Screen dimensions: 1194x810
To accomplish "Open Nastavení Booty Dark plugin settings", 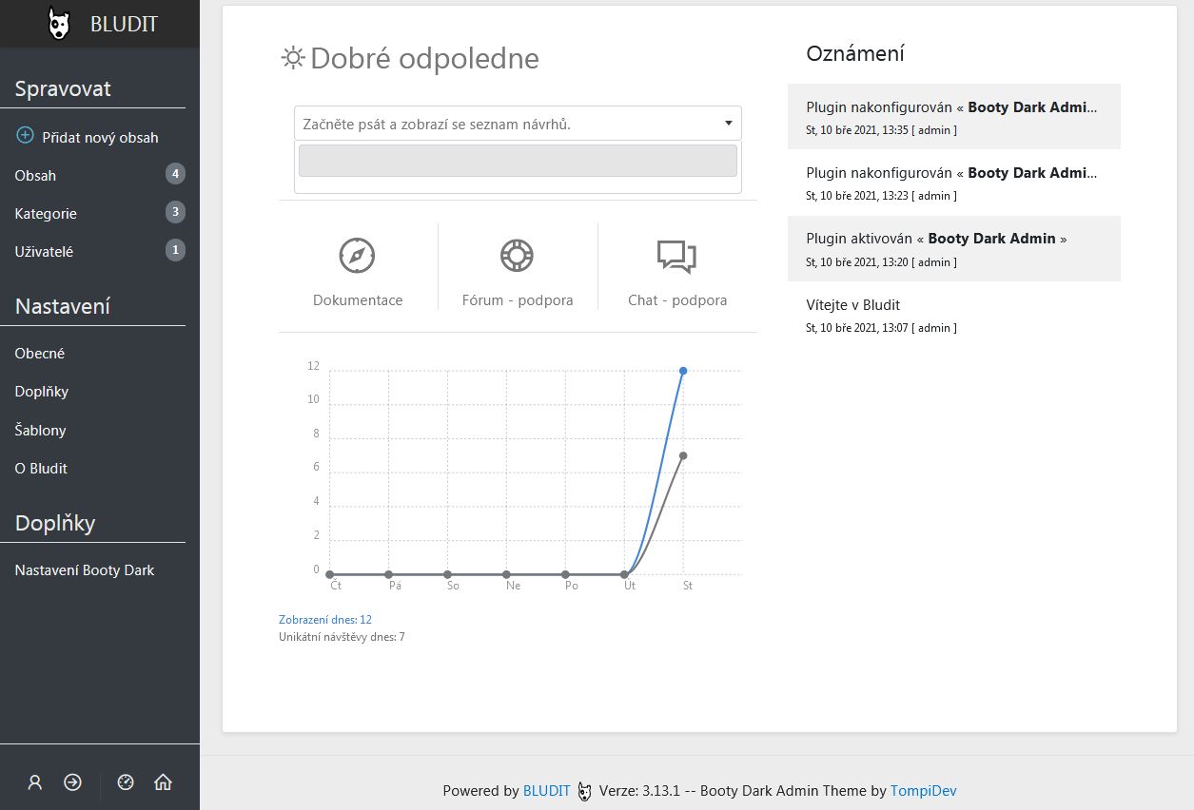I will click(85, 570).
